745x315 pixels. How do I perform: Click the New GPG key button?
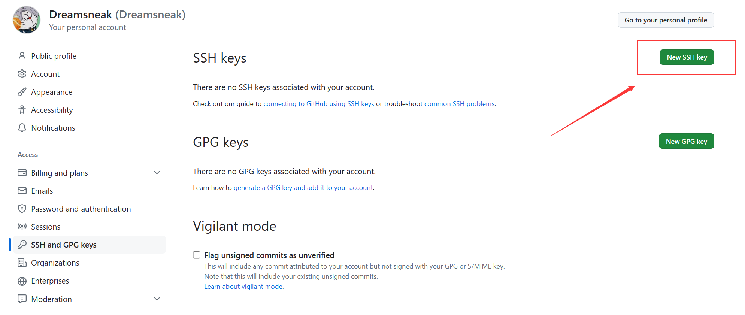tap(686, 141)
